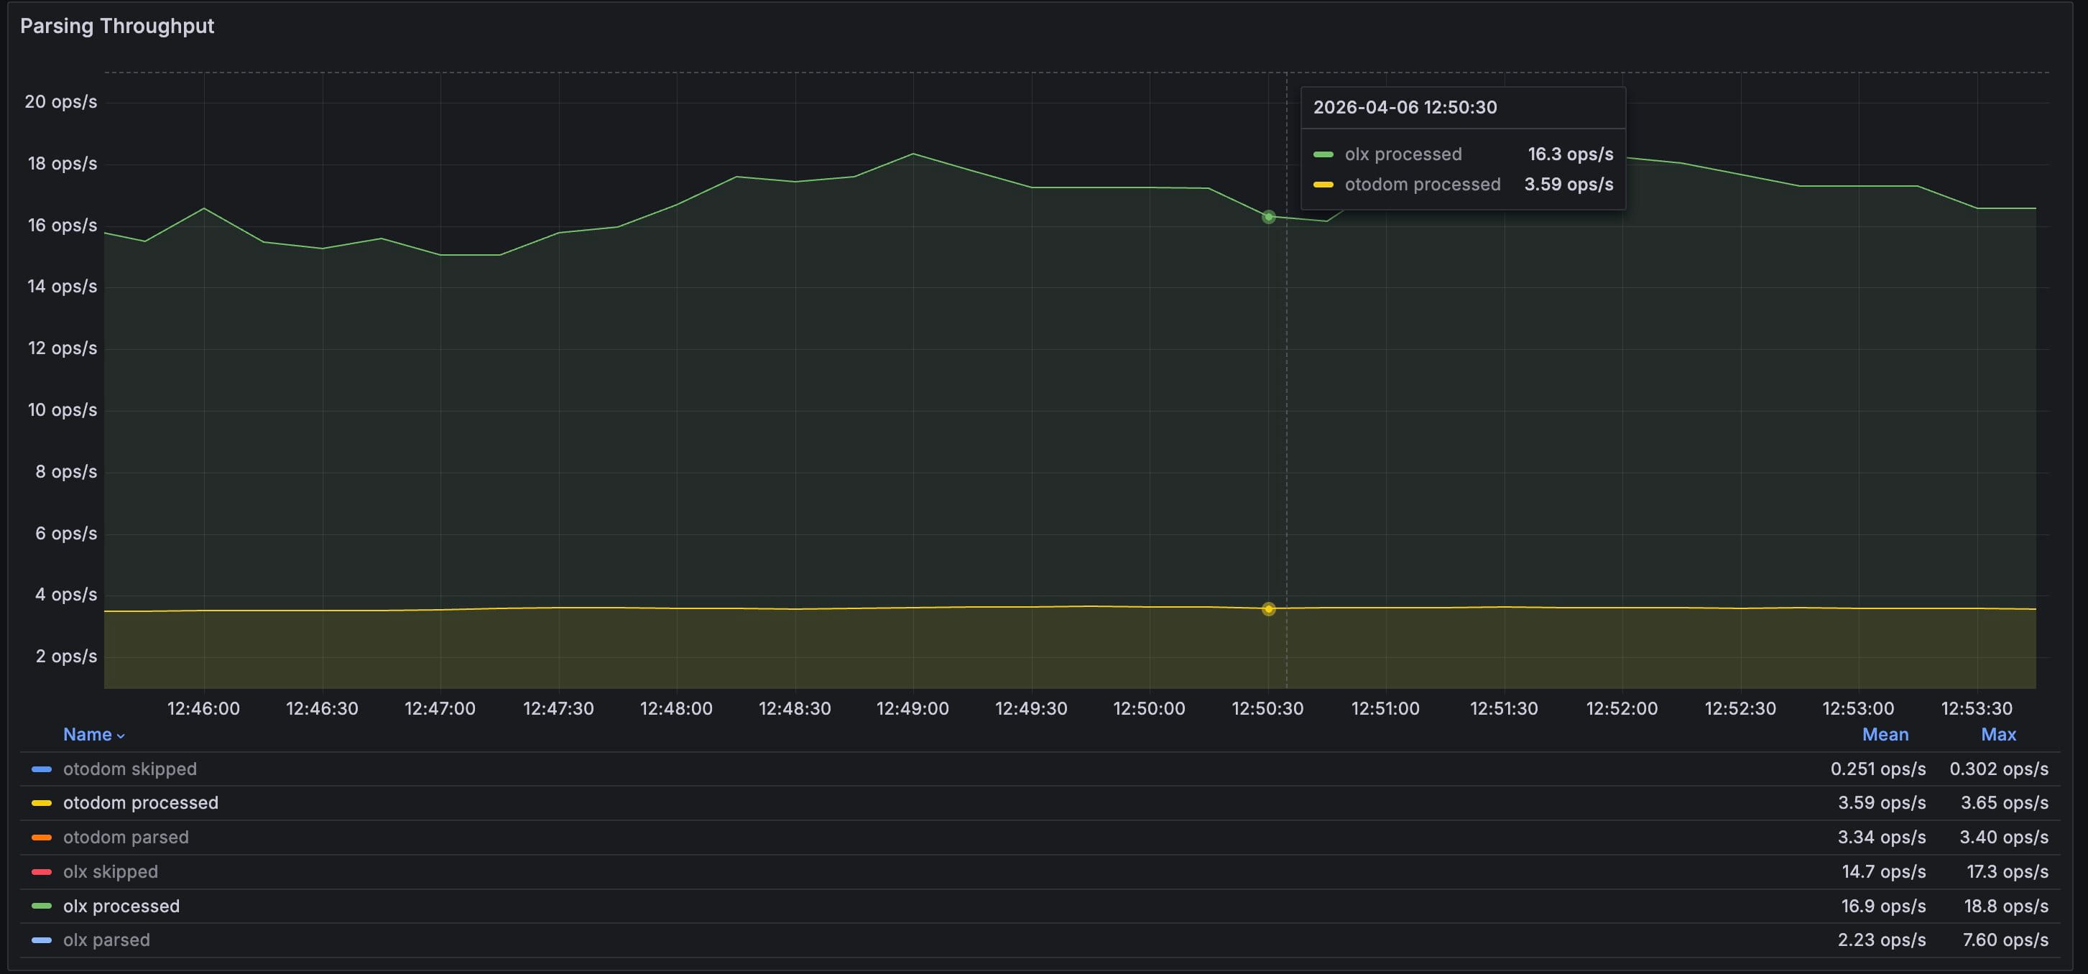
Task: Toggle visibility of the olx processed series
Action: click(121, 905)
